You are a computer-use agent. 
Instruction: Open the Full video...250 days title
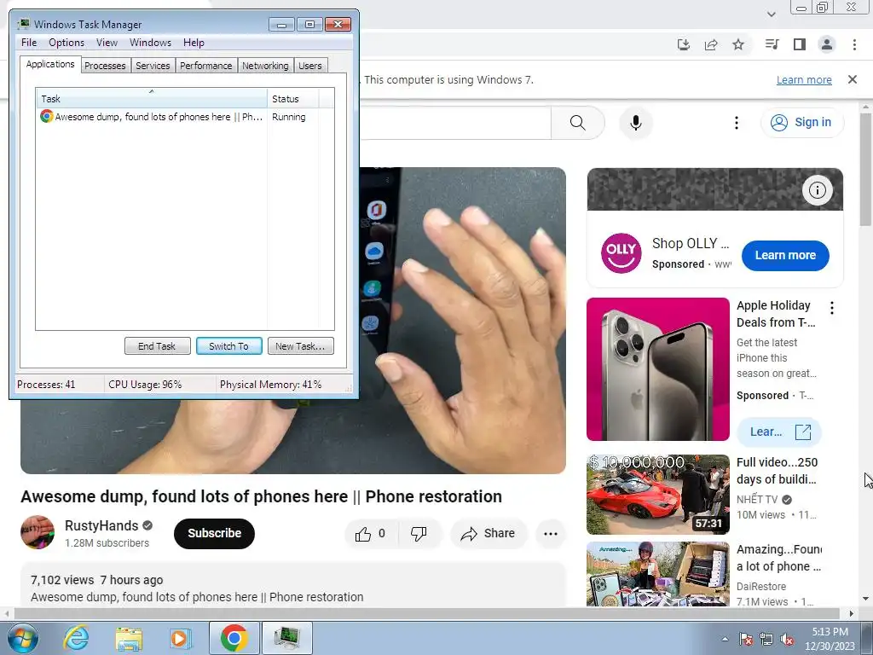[777, 471]
